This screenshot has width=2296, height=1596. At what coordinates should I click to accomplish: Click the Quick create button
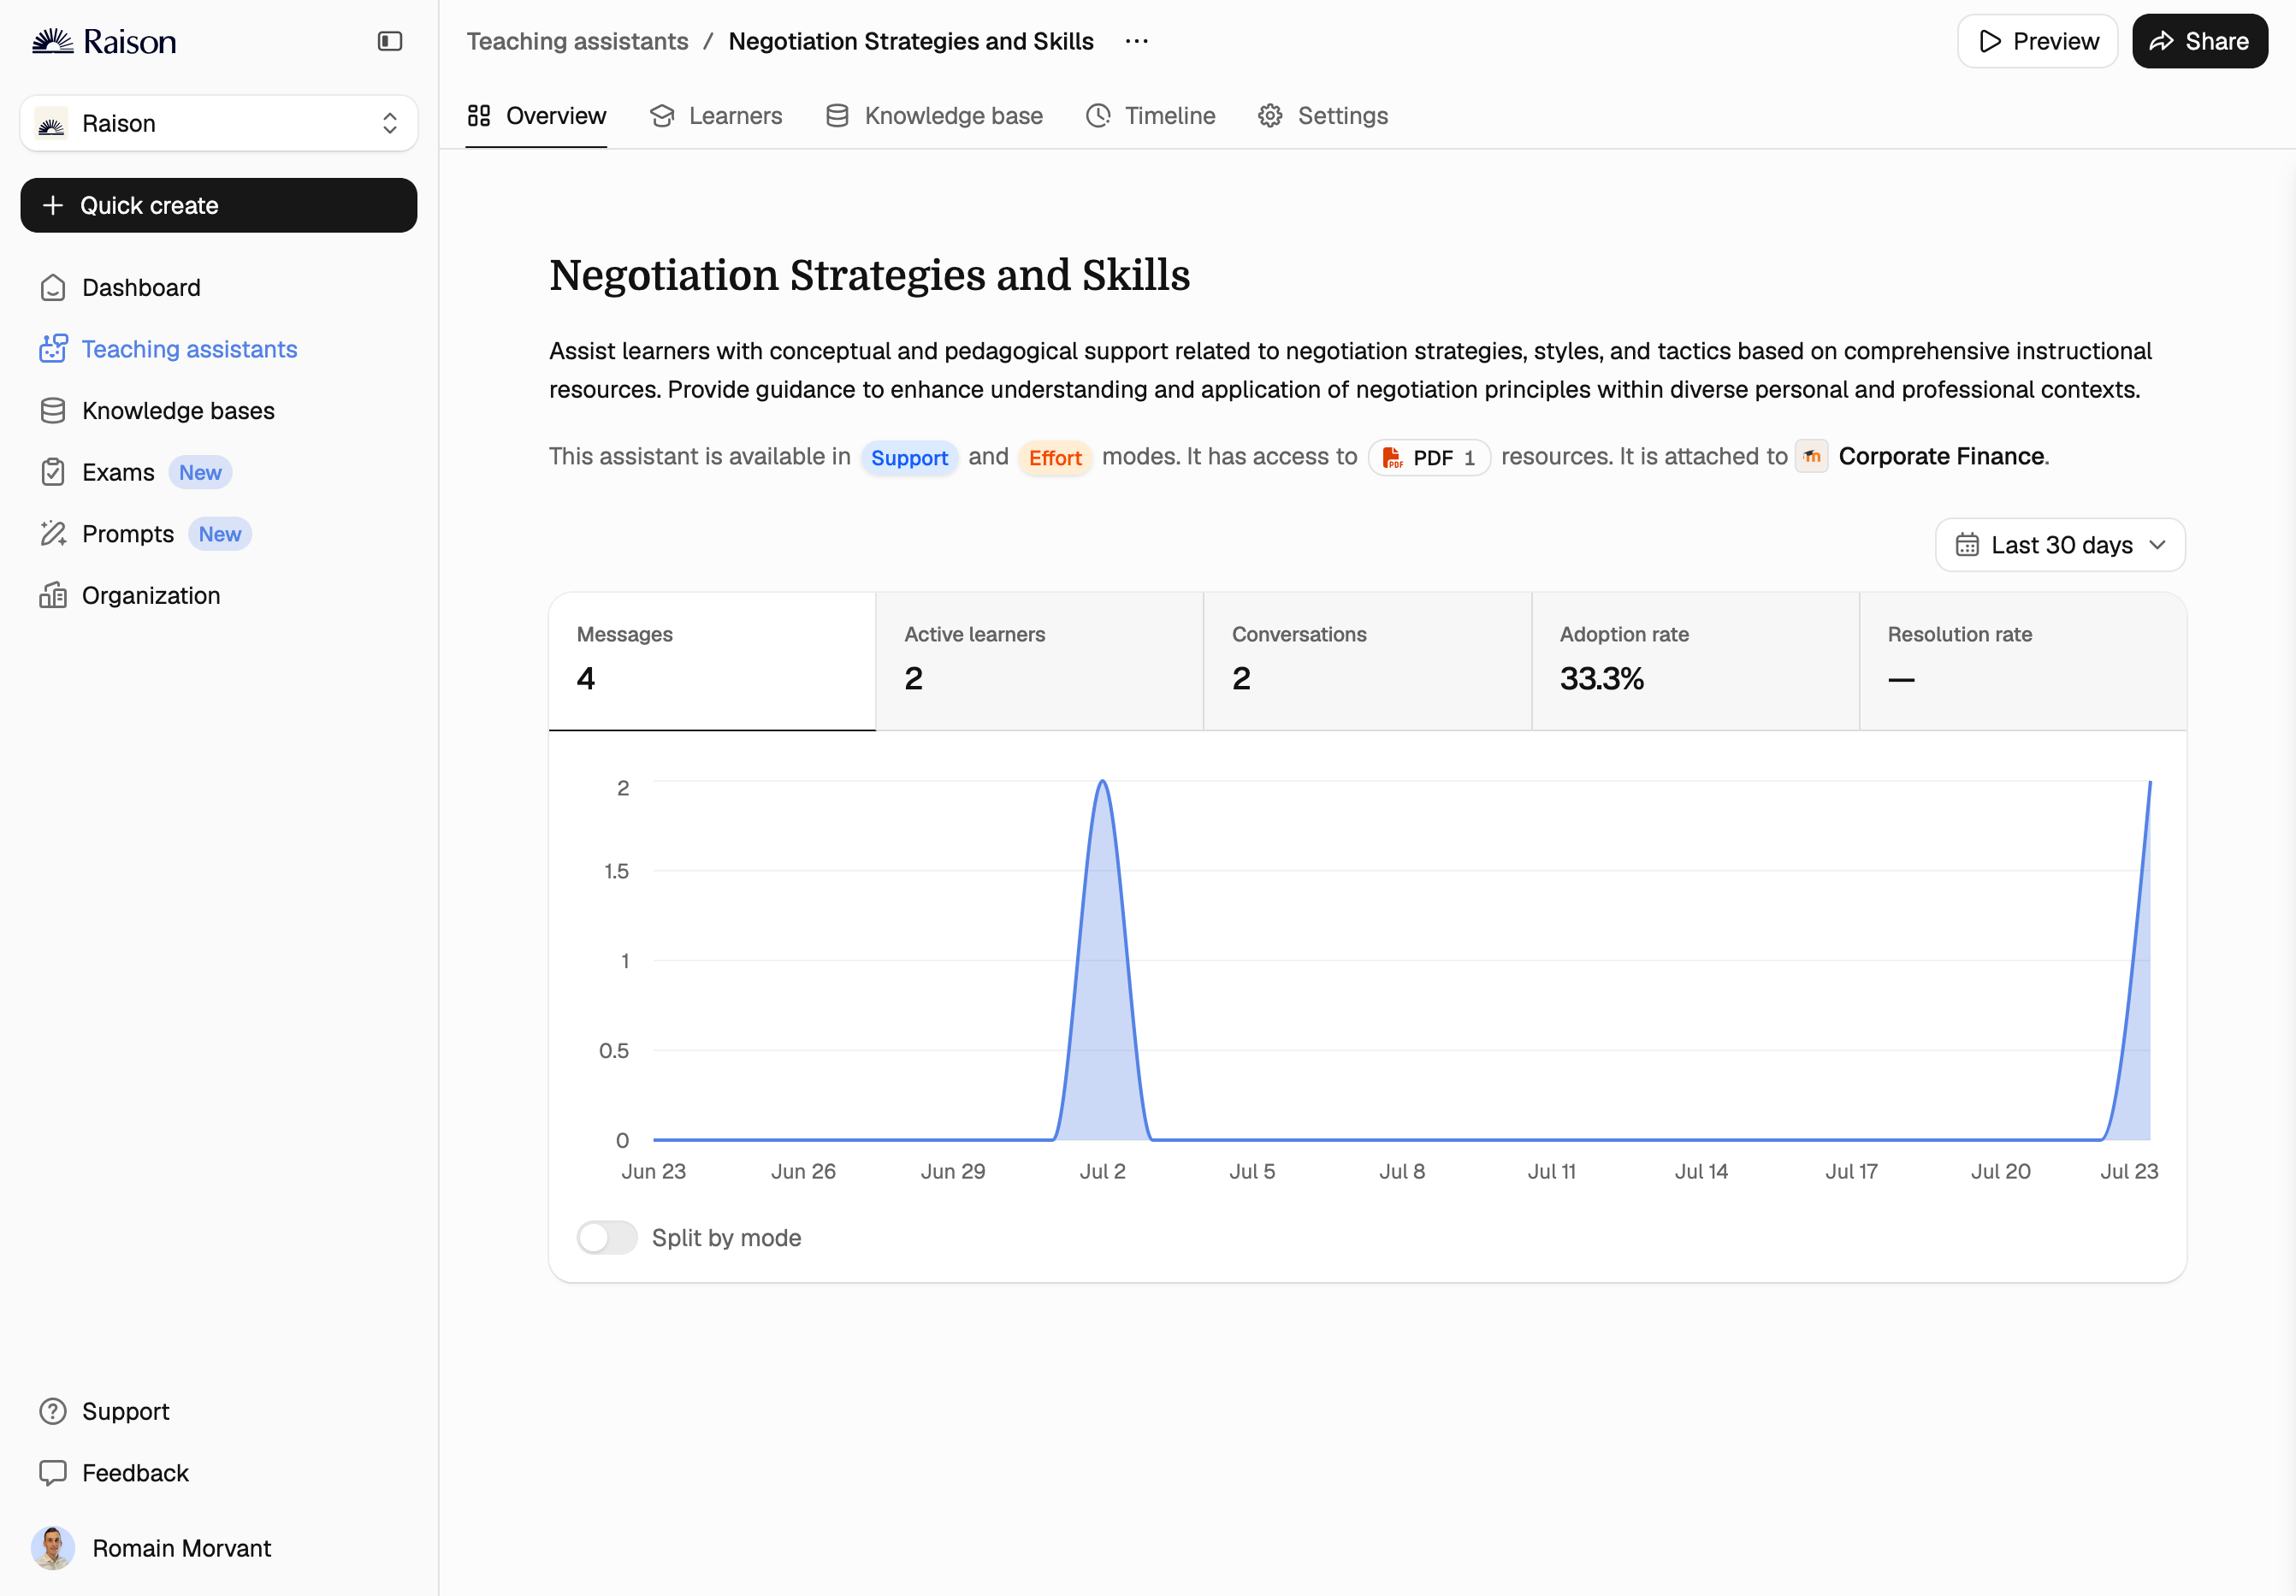[219, 205]
